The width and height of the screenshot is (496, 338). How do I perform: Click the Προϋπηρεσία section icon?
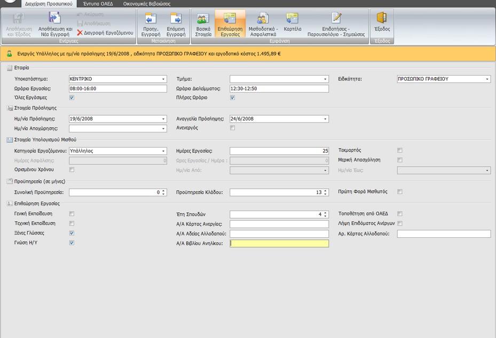(10, 181)
